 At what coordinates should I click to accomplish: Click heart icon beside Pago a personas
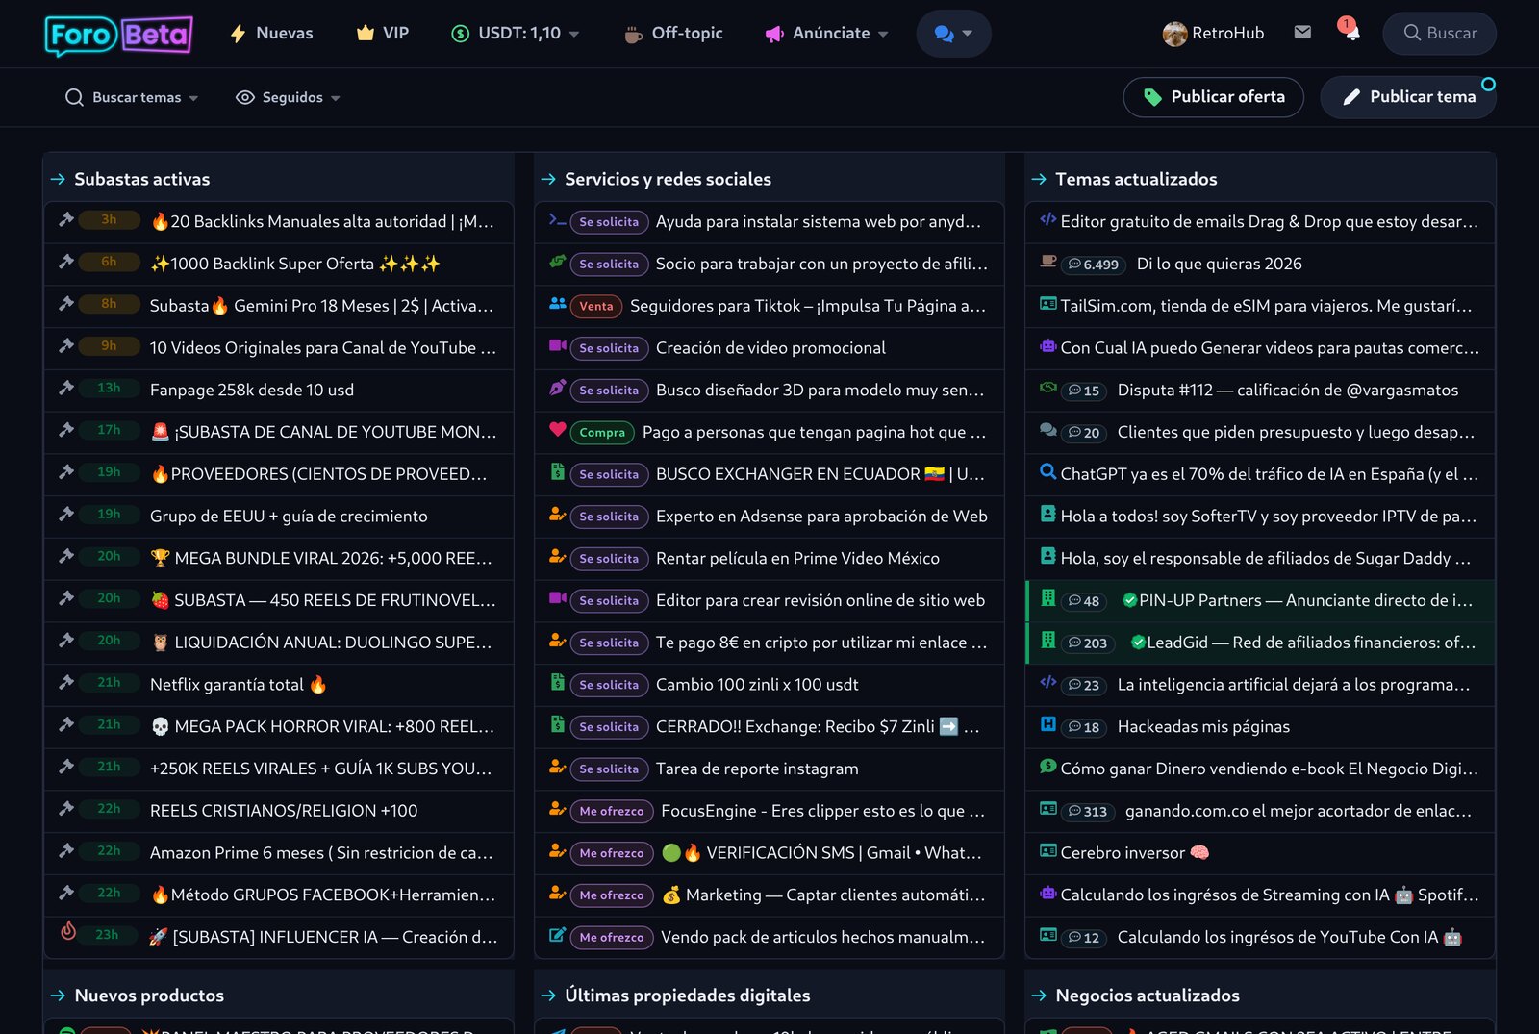tap(557, 429)
